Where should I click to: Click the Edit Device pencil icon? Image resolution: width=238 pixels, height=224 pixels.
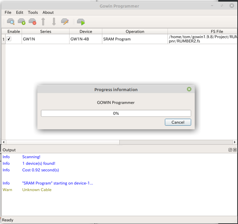coord(65,22)
